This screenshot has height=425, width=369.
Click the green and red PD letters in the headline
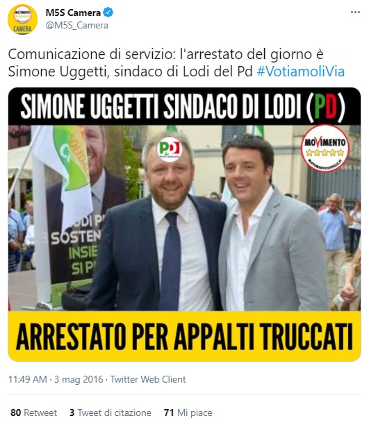tap(325, 106)
